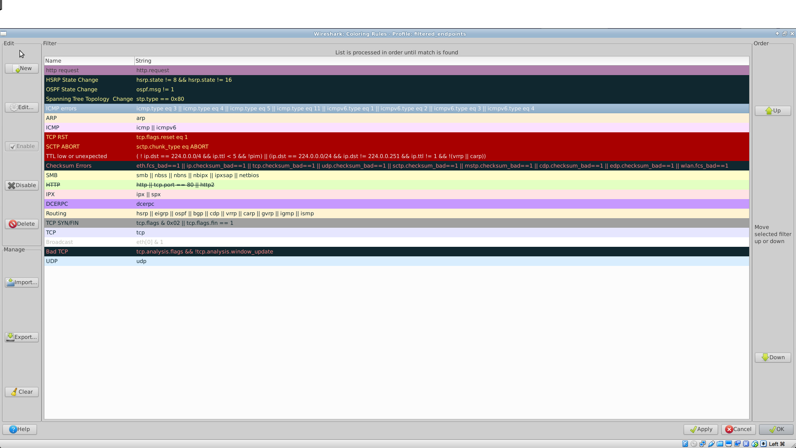This screenshot has width=796, height=448.
Task: Create a new coloring rule
Action: point(22,68)
